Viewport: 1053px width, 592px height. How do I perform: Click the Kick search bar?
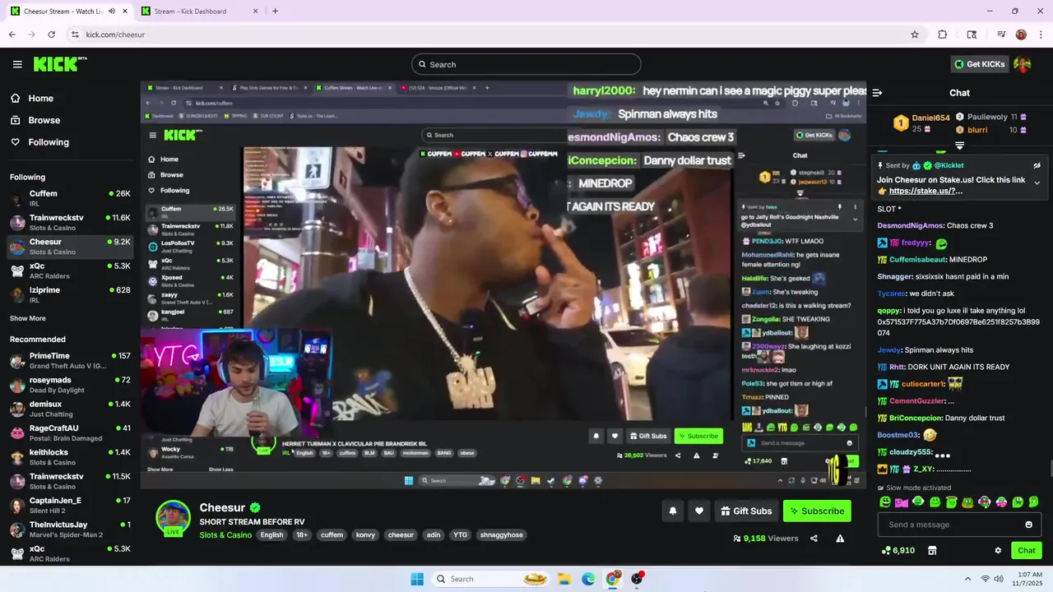(x=526, y=64)
